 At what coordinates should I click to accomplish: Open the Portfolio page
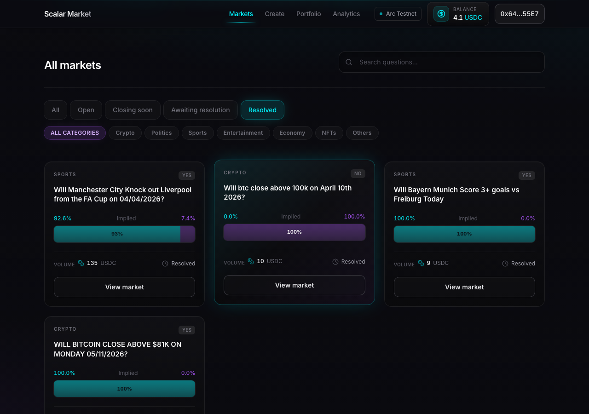click(309, 14)
